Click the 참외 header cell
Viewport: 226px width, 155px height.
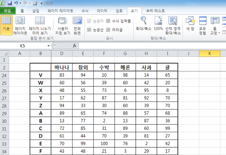click(83, 67)
